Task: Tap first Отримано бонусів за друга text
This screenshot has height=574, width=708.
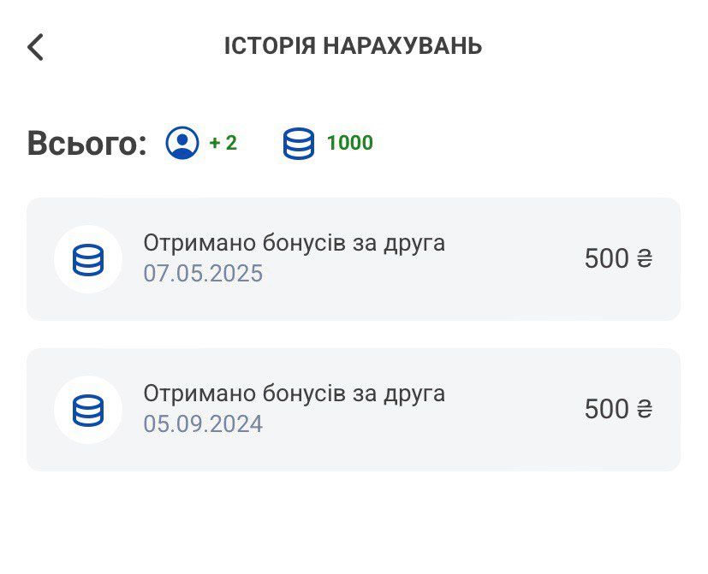Action: 295,243
